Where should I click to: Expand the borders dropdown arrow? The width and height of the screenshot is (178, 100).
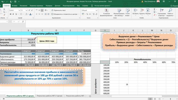point(23,14)
